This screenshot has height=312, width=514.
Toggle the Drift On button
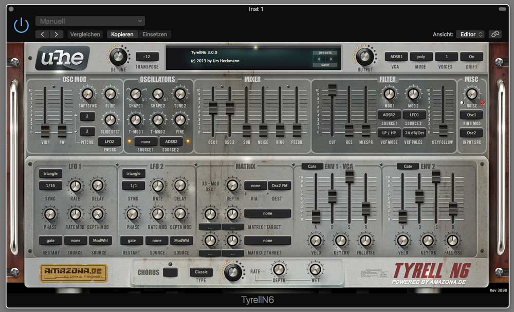(x=471, y=57)
